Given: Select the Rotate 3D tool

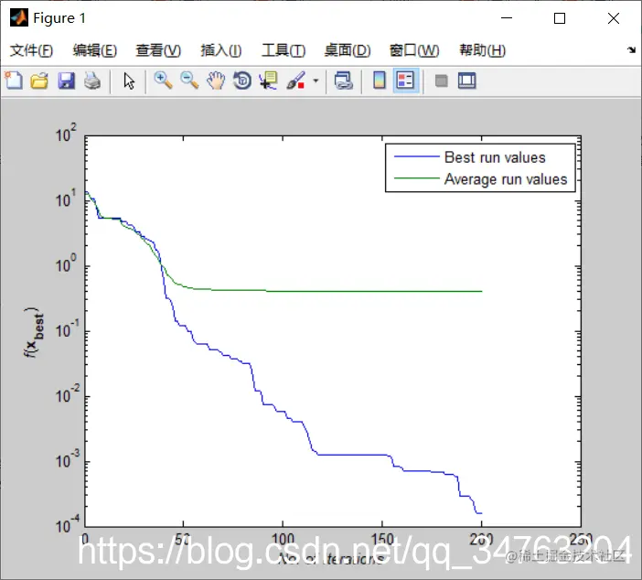Looking at the screenshot, I should point(242,81).
